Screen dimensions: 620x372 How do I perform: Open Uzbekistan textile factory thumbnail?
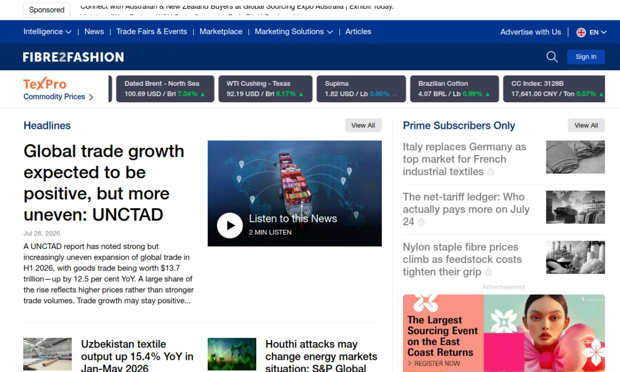coord(47,354)
